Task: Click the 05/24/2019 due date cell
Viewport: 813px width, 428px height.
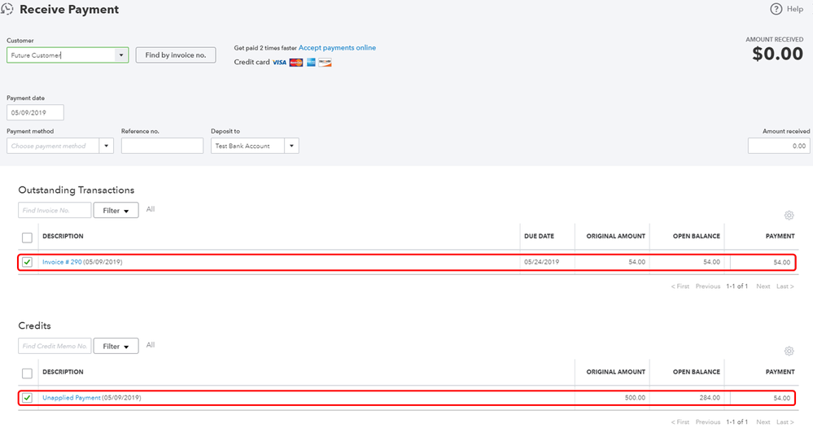Action: (x=542, y=262)
